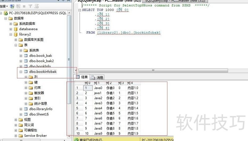Click the connect server icon in Object Explorer toolbar
The width and height of the screenshot is (248, 141).
click(12, 6)
